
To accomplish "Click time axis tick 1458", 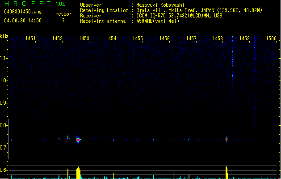I will coord(218,38).
